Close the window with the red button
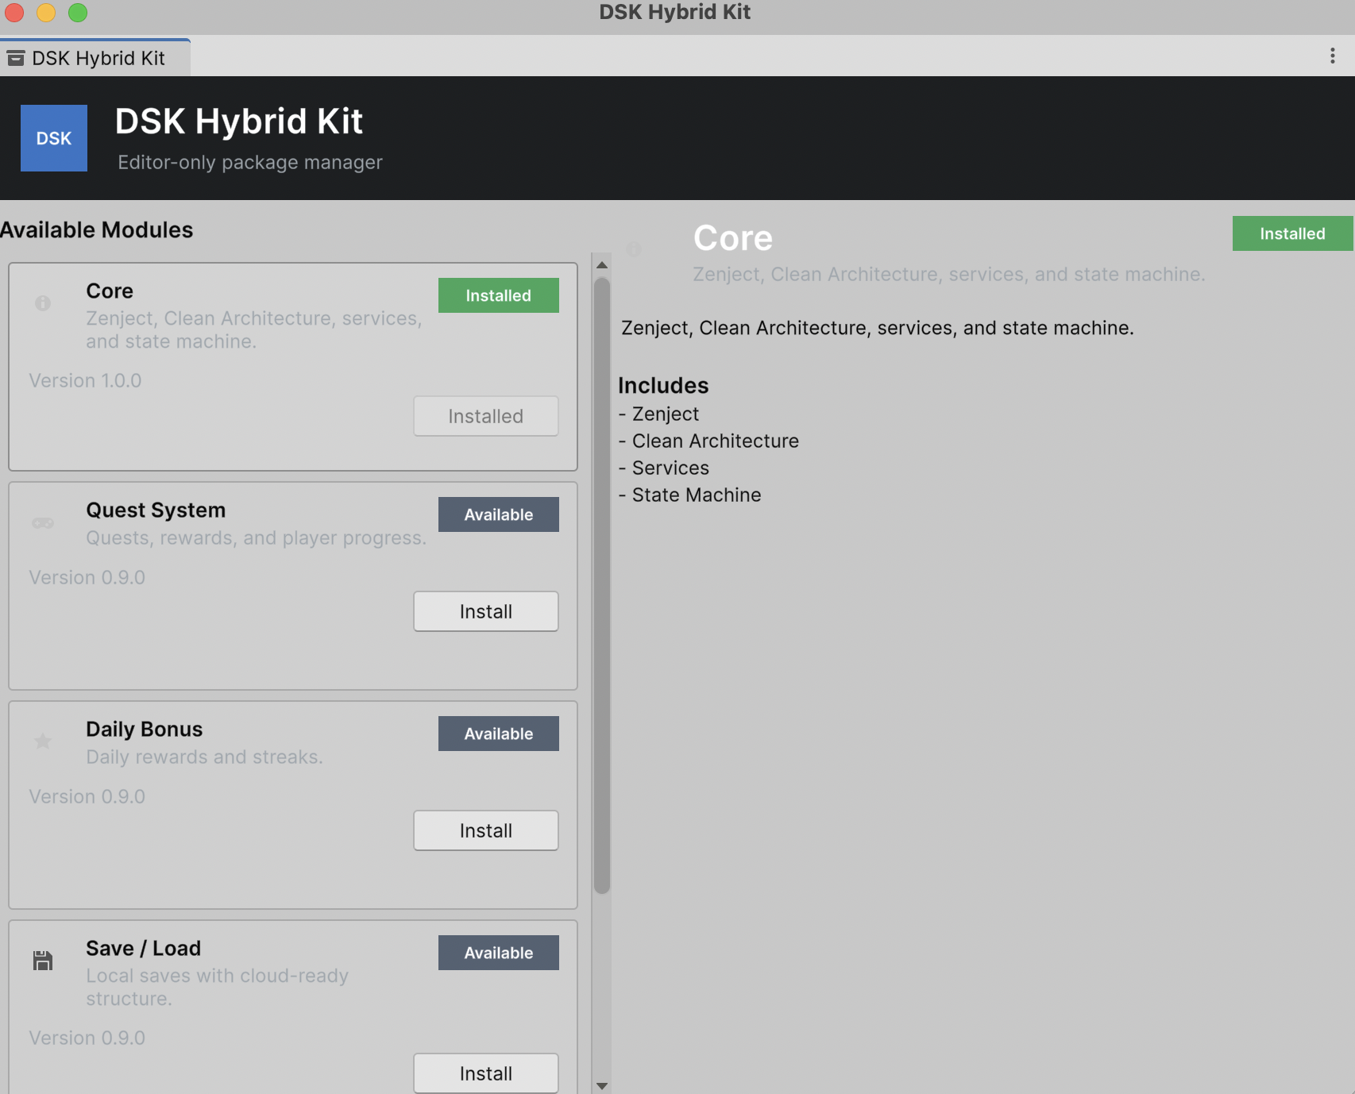 coord(14,12)
